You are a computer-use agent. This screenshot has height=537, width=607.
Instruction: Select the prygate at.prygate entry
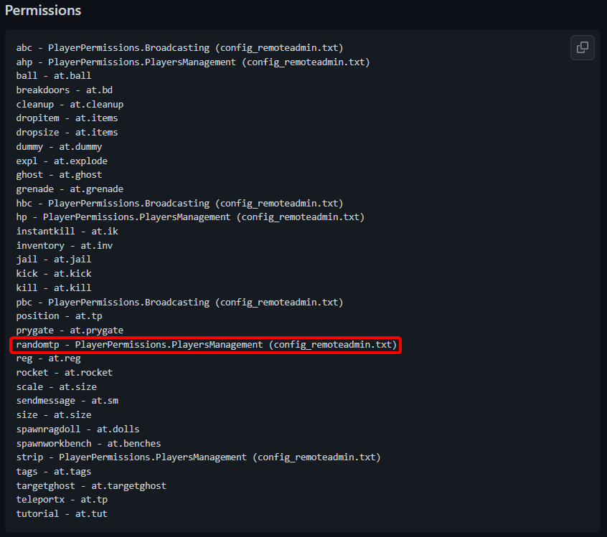[x=75, y=330]
